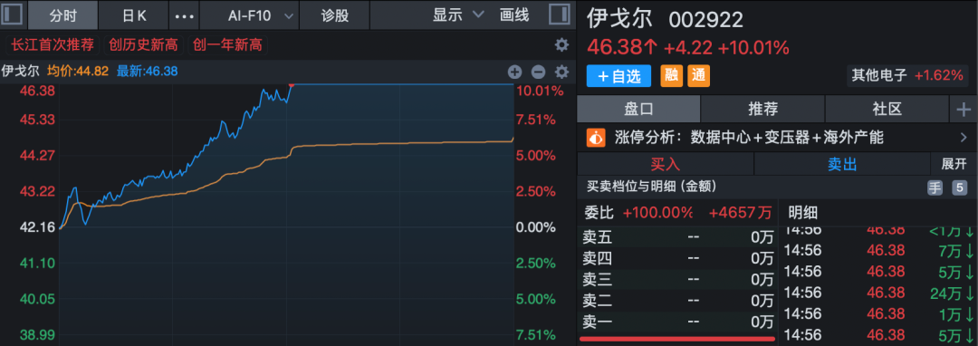The image size is (978, 346).
Task: Click the stock code 002922
Action: [706, 20]
